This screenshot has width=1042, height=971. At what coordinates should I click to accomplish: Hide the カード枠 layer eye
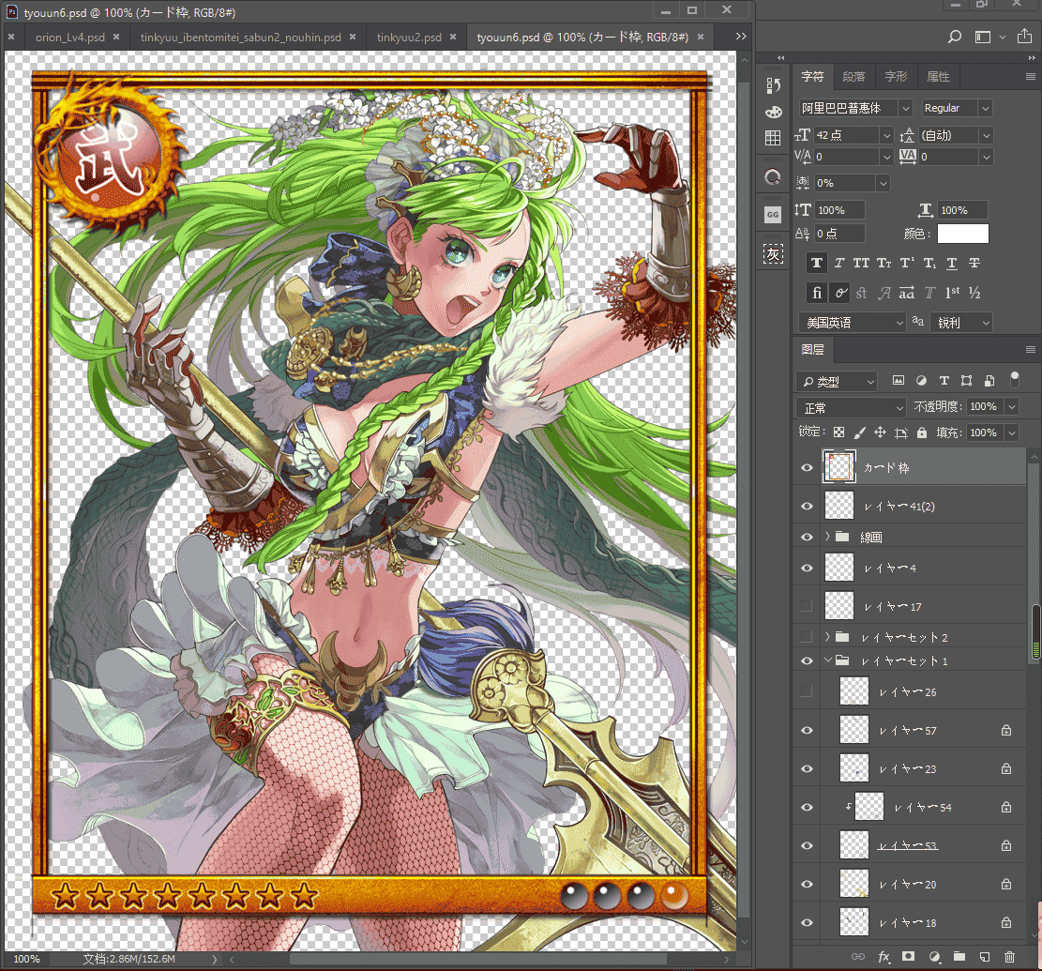(x=807, y=468)
